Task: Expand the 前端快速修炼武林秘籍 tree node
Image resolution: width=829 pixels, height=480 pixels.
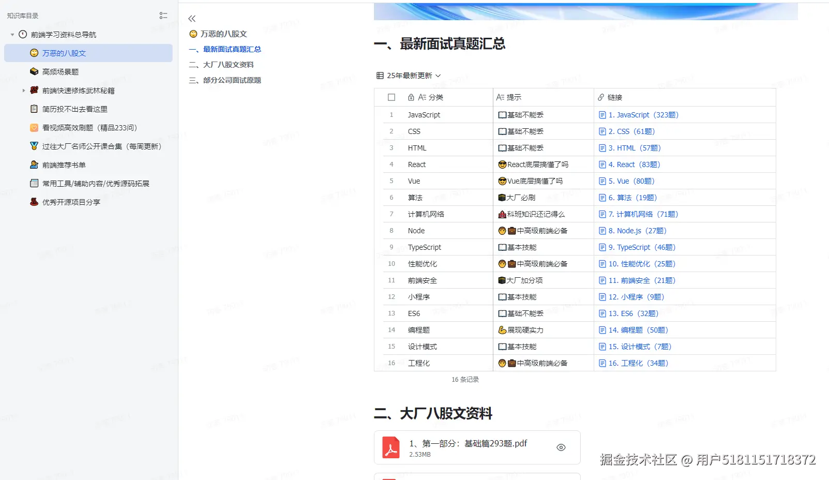Action: pos(23,90)
